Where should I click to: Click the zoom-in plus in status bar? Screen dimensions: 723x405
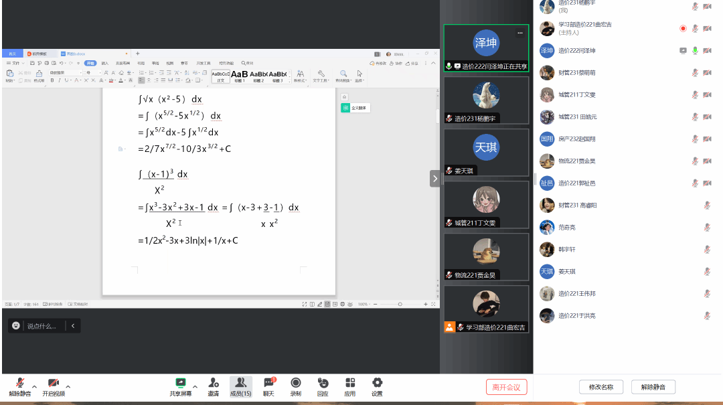point(425,304)
